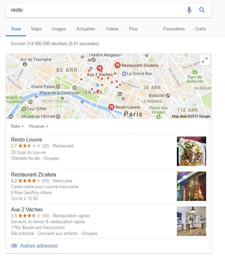Select the Aux 2 Vaches map pin

[99, 68]
